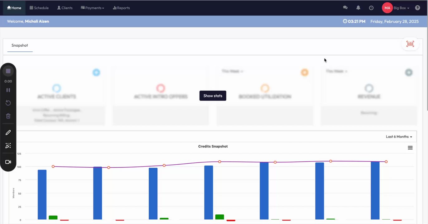Viewport: 428px width, 224px height.
Task: Click the 03:21 PM time display
Action: point(354,21)
